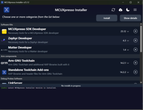Open the hamburger menu
The width and height of the screenshot is (143, 110).
pos(135,10)
